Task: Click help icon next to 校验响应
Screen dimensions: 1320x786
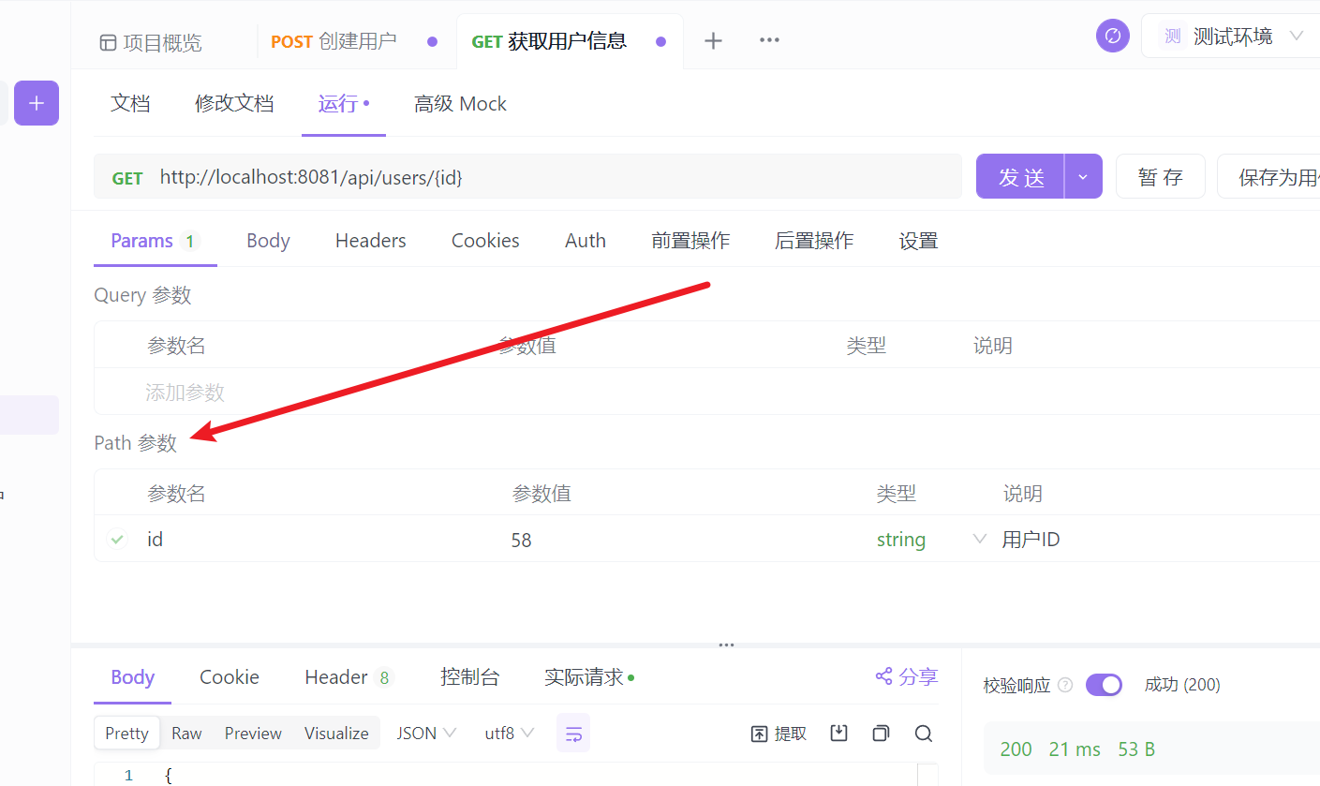Action: pos(1065,685)
